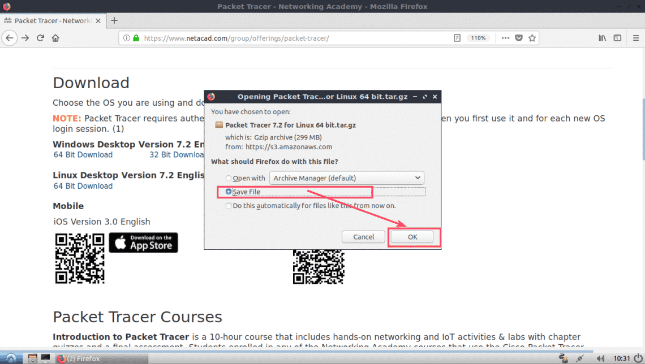This screenshot has height=364, width=645.
Task: Click the network tray icon
Action: (563, 358)
